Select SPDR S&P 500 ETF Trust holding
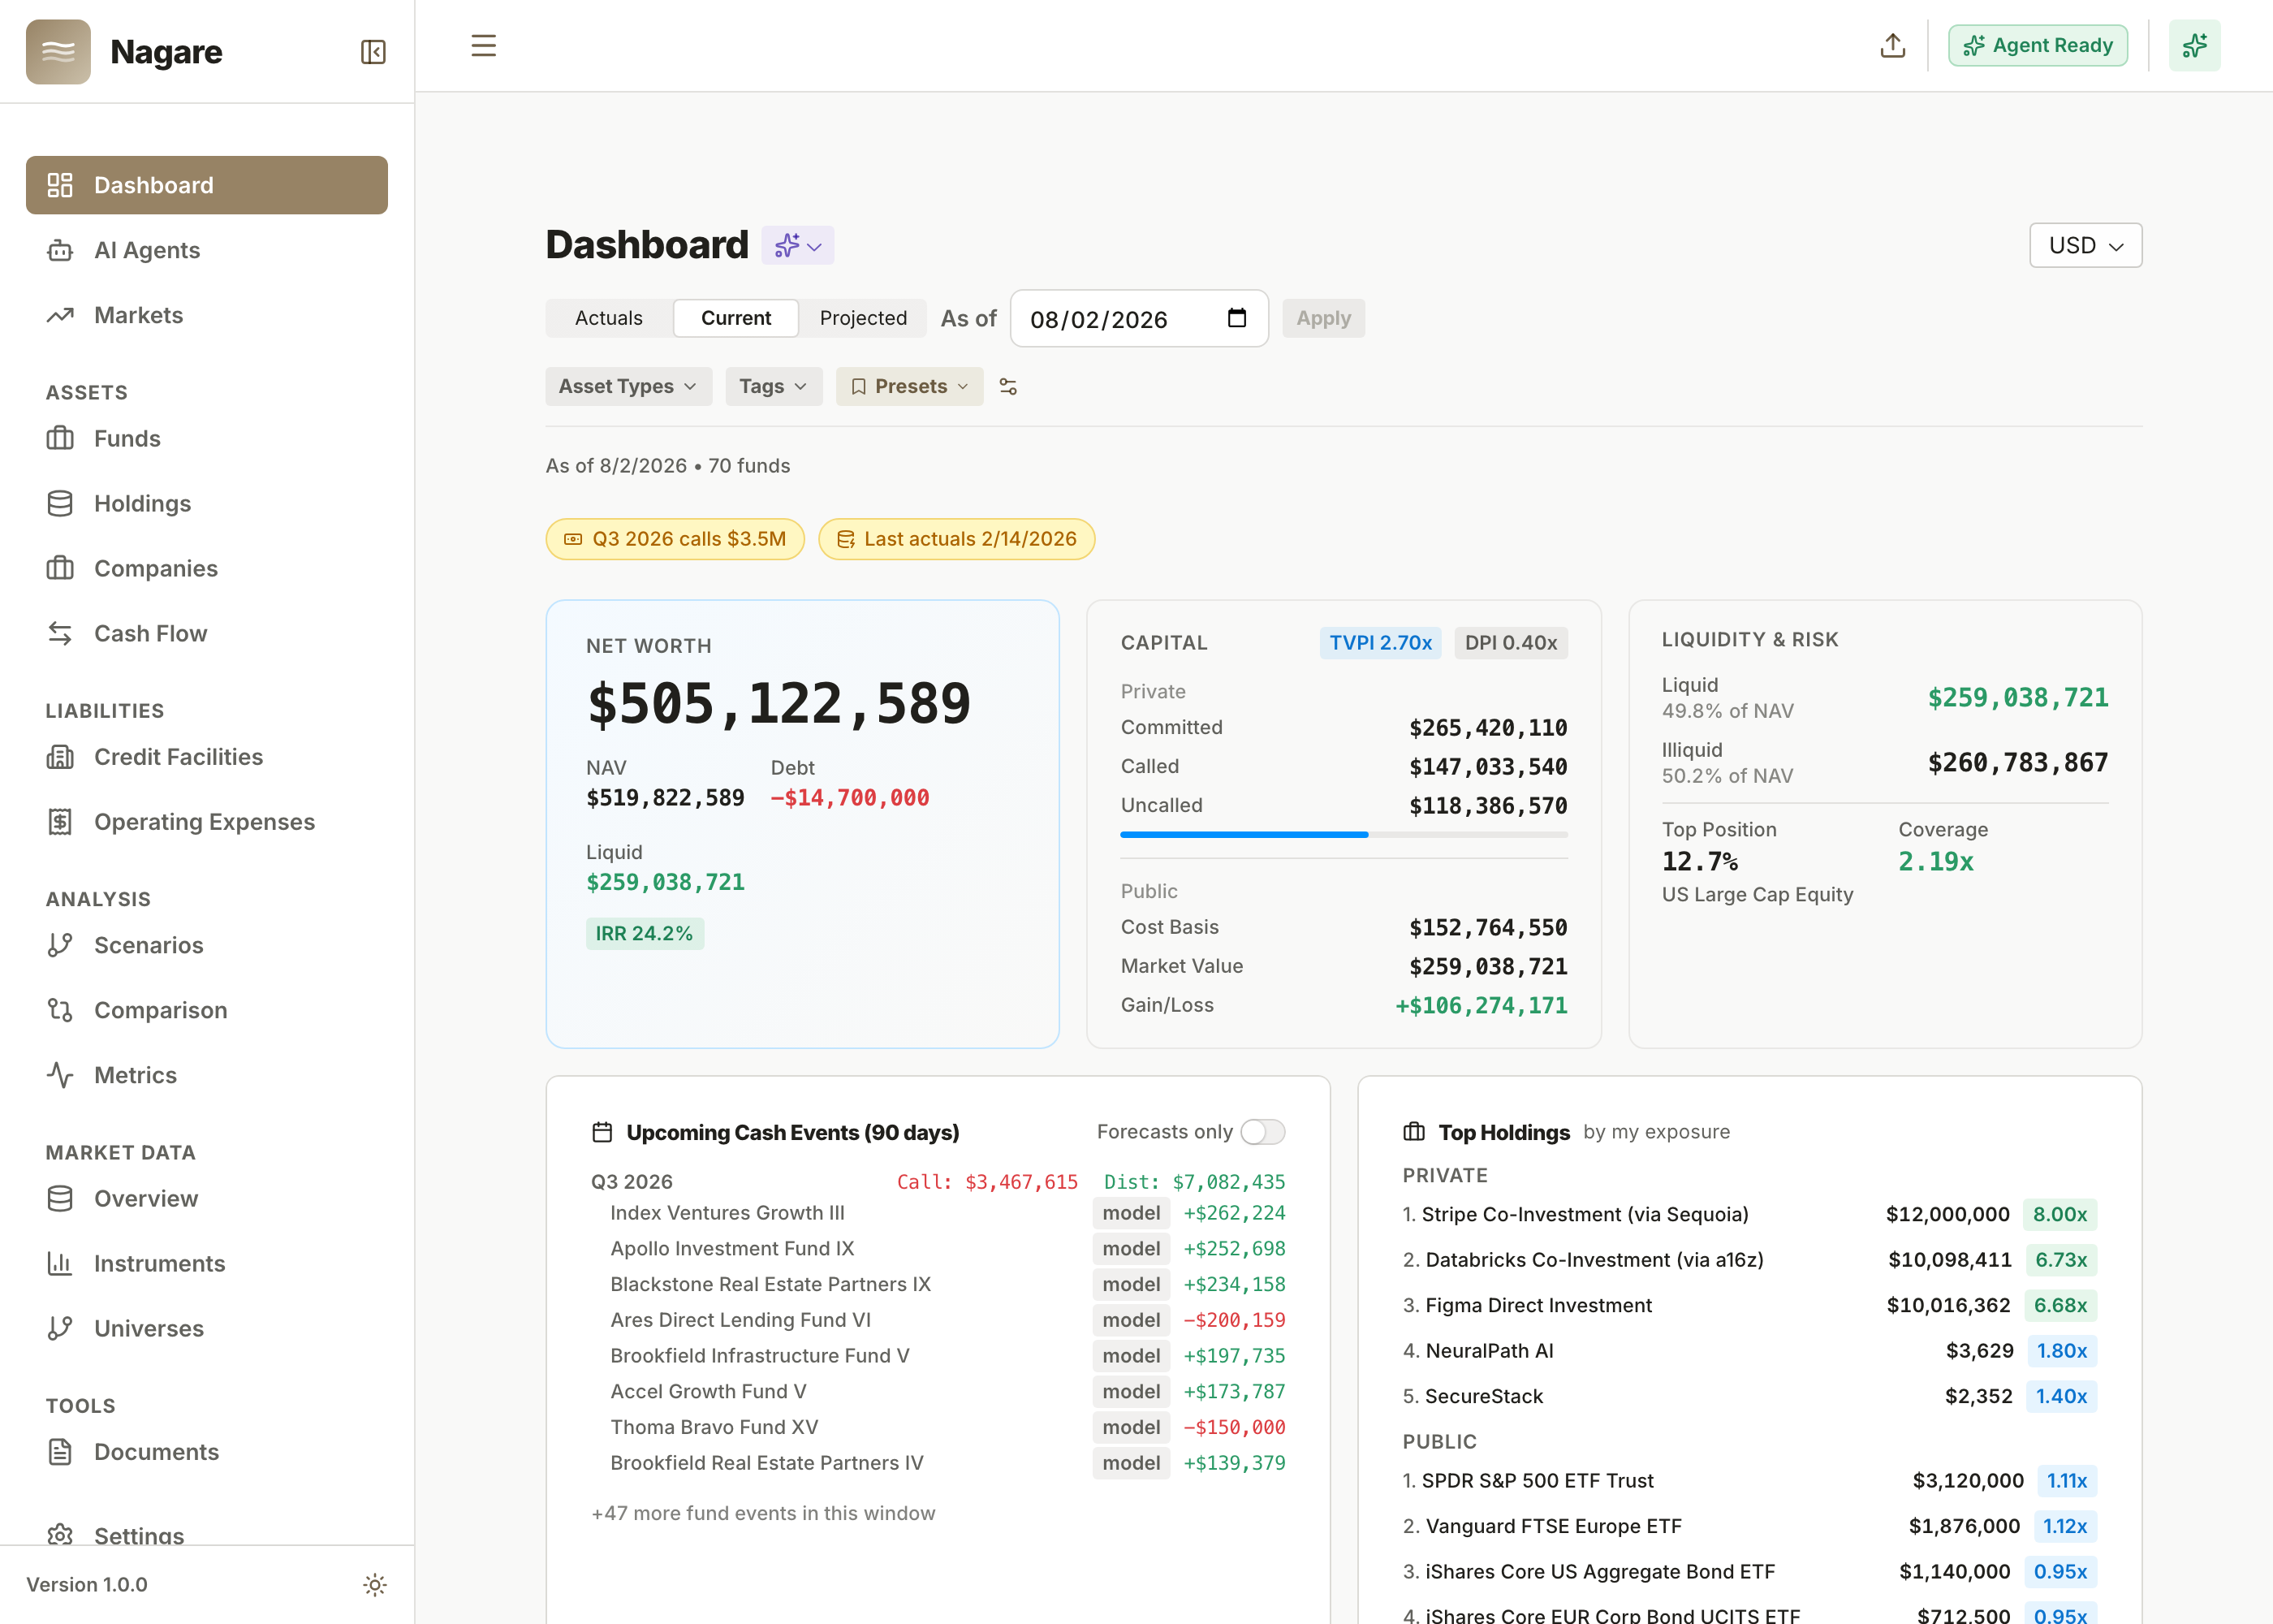Screen dimensions: 2273x1624 coord(1749,1481)
